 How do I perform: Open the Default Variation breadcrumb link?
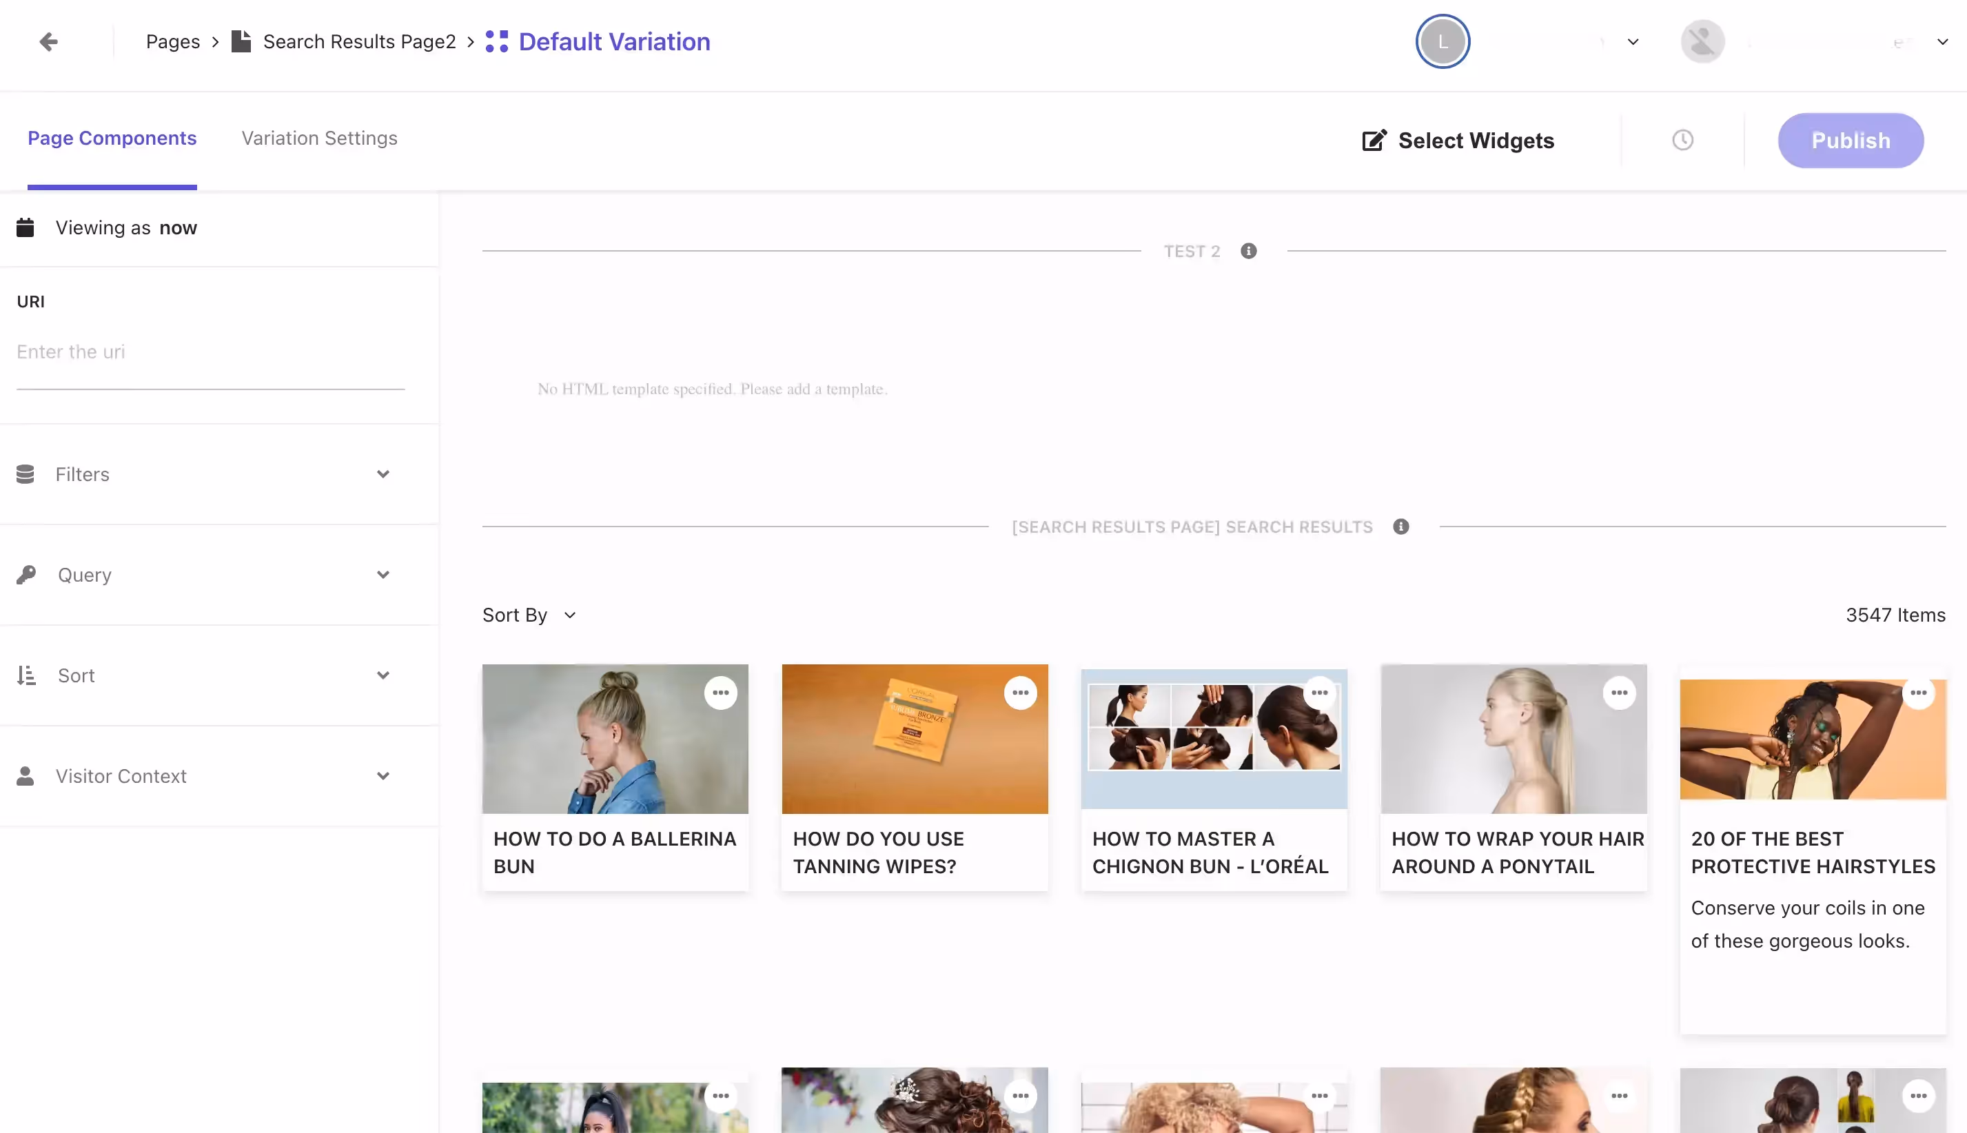tap(614, 41)
